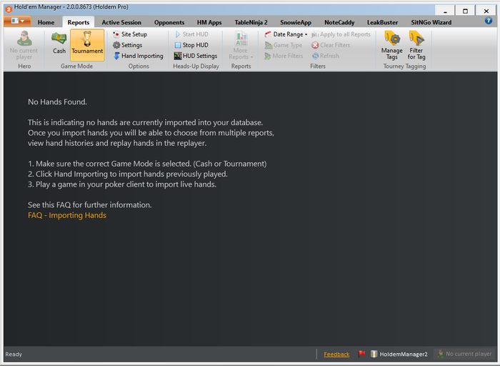Viewport: 500px width, 366px height.
Task: Click the Stop HUD button
Action: click(191, 45)
